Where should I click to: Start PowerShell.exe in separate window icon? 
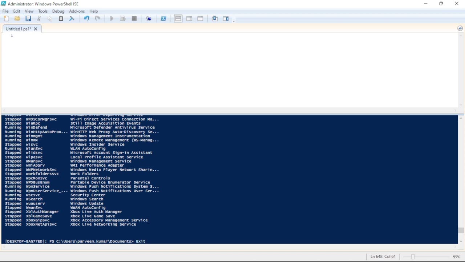[163, 19]
